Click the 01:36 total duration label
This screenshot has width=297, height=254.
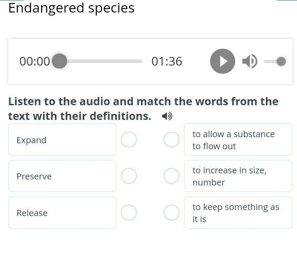point(167,61)
